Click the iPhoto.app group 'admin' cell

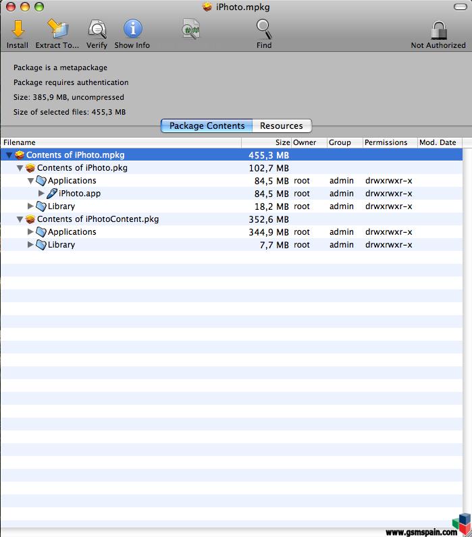[x=342, y=194]
